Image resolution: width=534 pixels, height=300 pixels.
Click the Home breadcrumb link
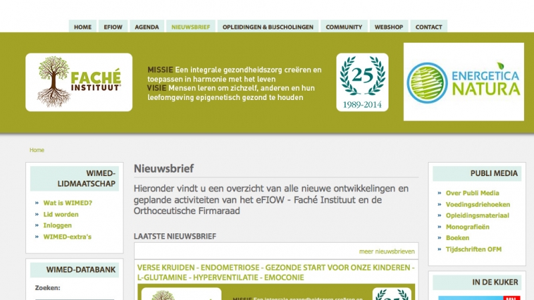pyautogui.click(x=37, y=150)
